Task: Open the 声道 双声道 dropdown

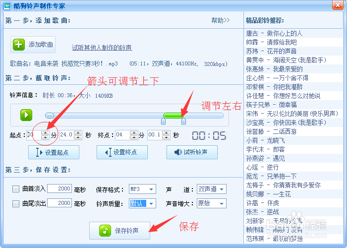Action: 212,189
